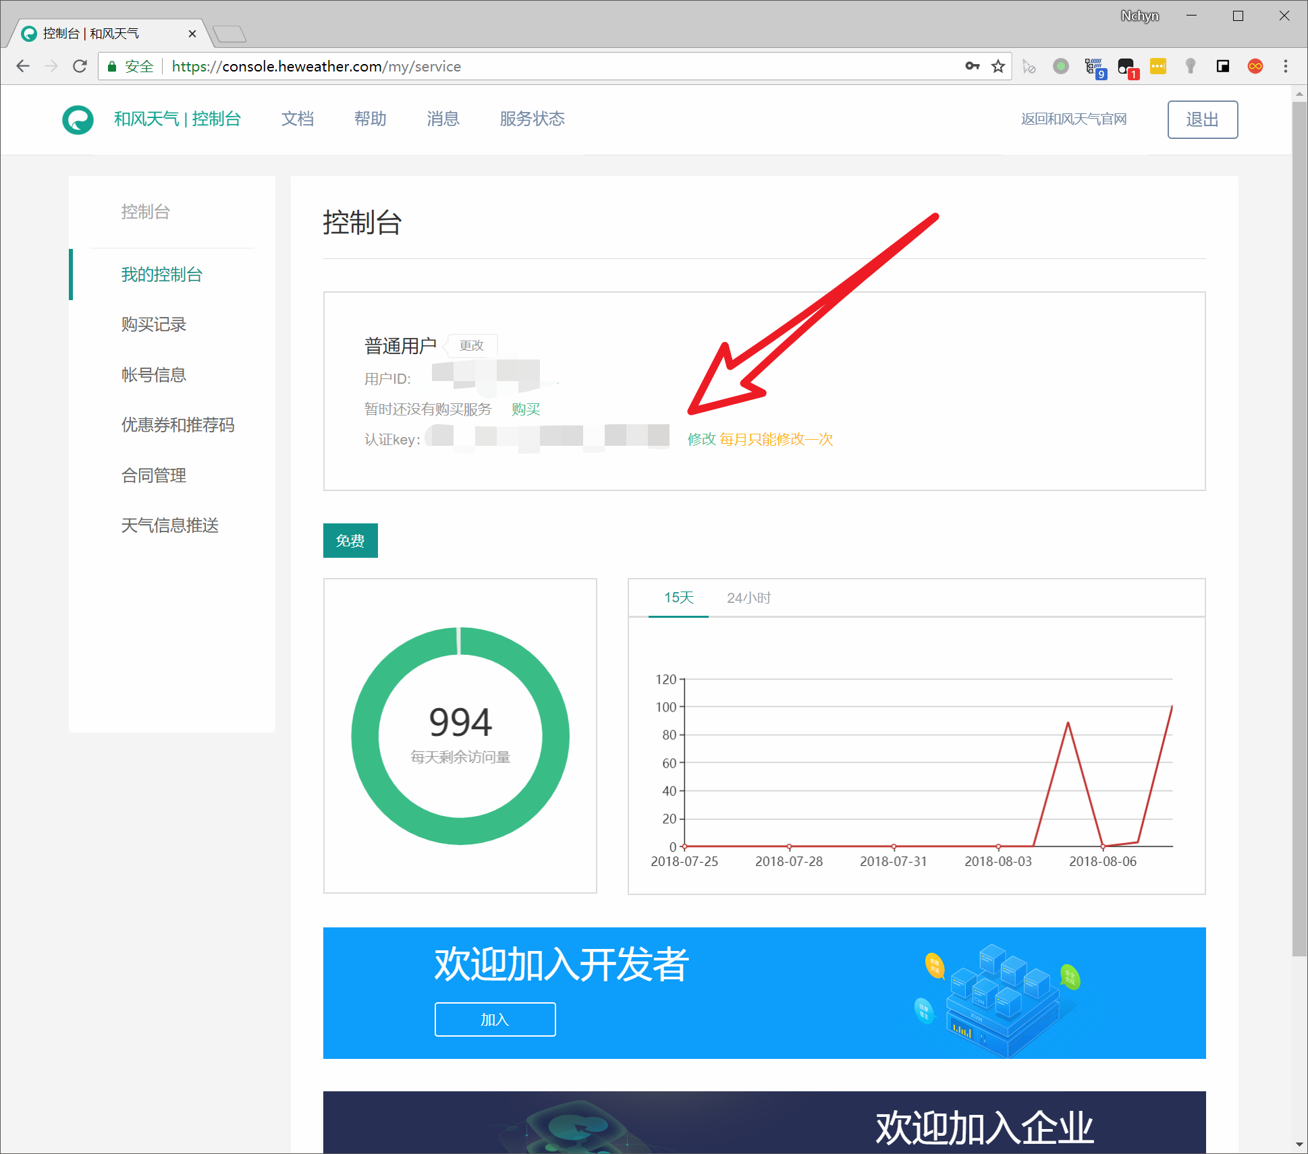
Task: Click the scrollbar down arrow
Action: coord(1299,1145)
